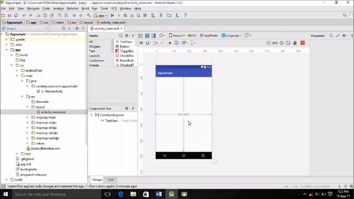The image size is (354, 199).
Task: Expand the mipmap-hdpi folder
Action: [27, 117]
